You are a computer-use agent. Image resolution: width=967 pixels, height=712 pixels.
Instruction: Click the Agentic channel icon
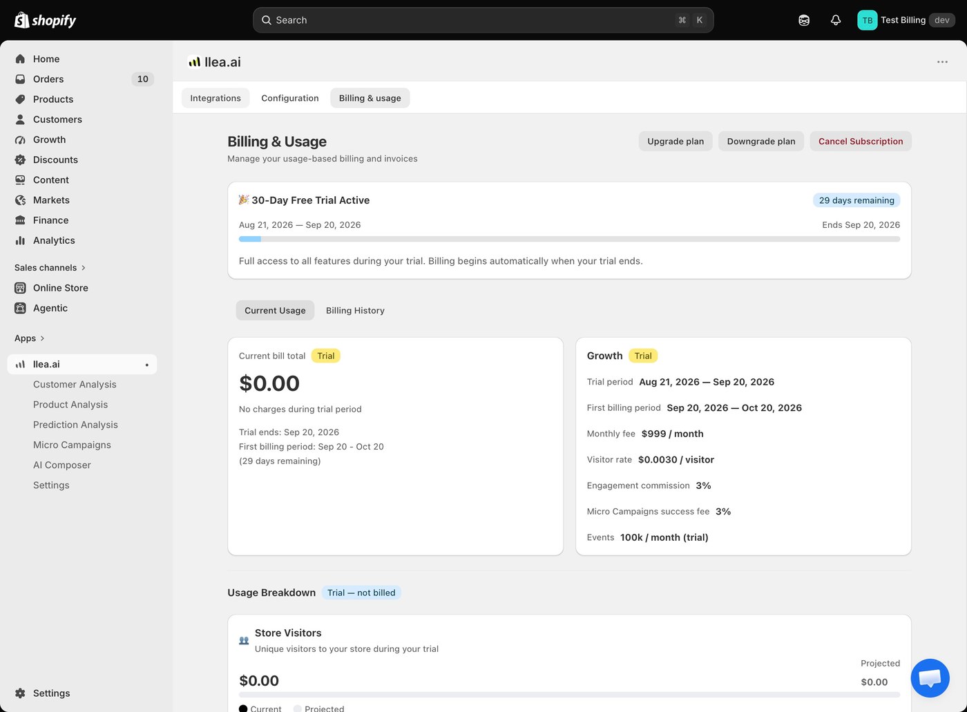[x=20, y=308]
